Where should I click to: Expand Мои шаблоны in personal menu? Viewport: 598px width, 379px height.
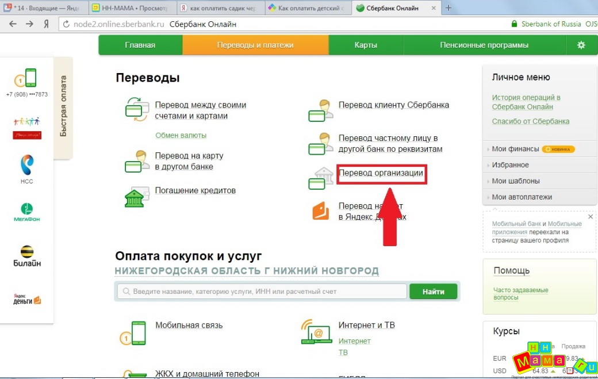pos(516,181)
